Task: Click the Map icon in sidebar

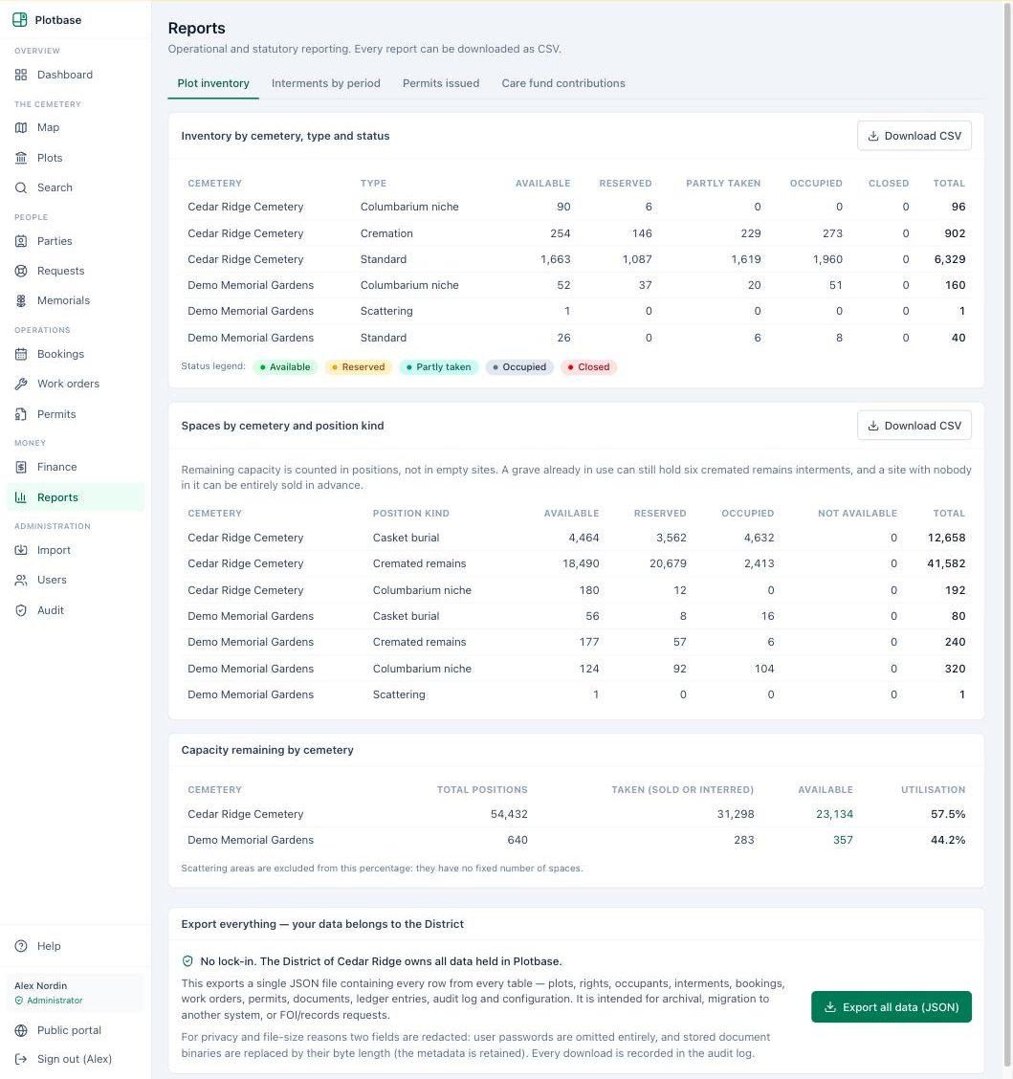Action: [x=21, y=127]
